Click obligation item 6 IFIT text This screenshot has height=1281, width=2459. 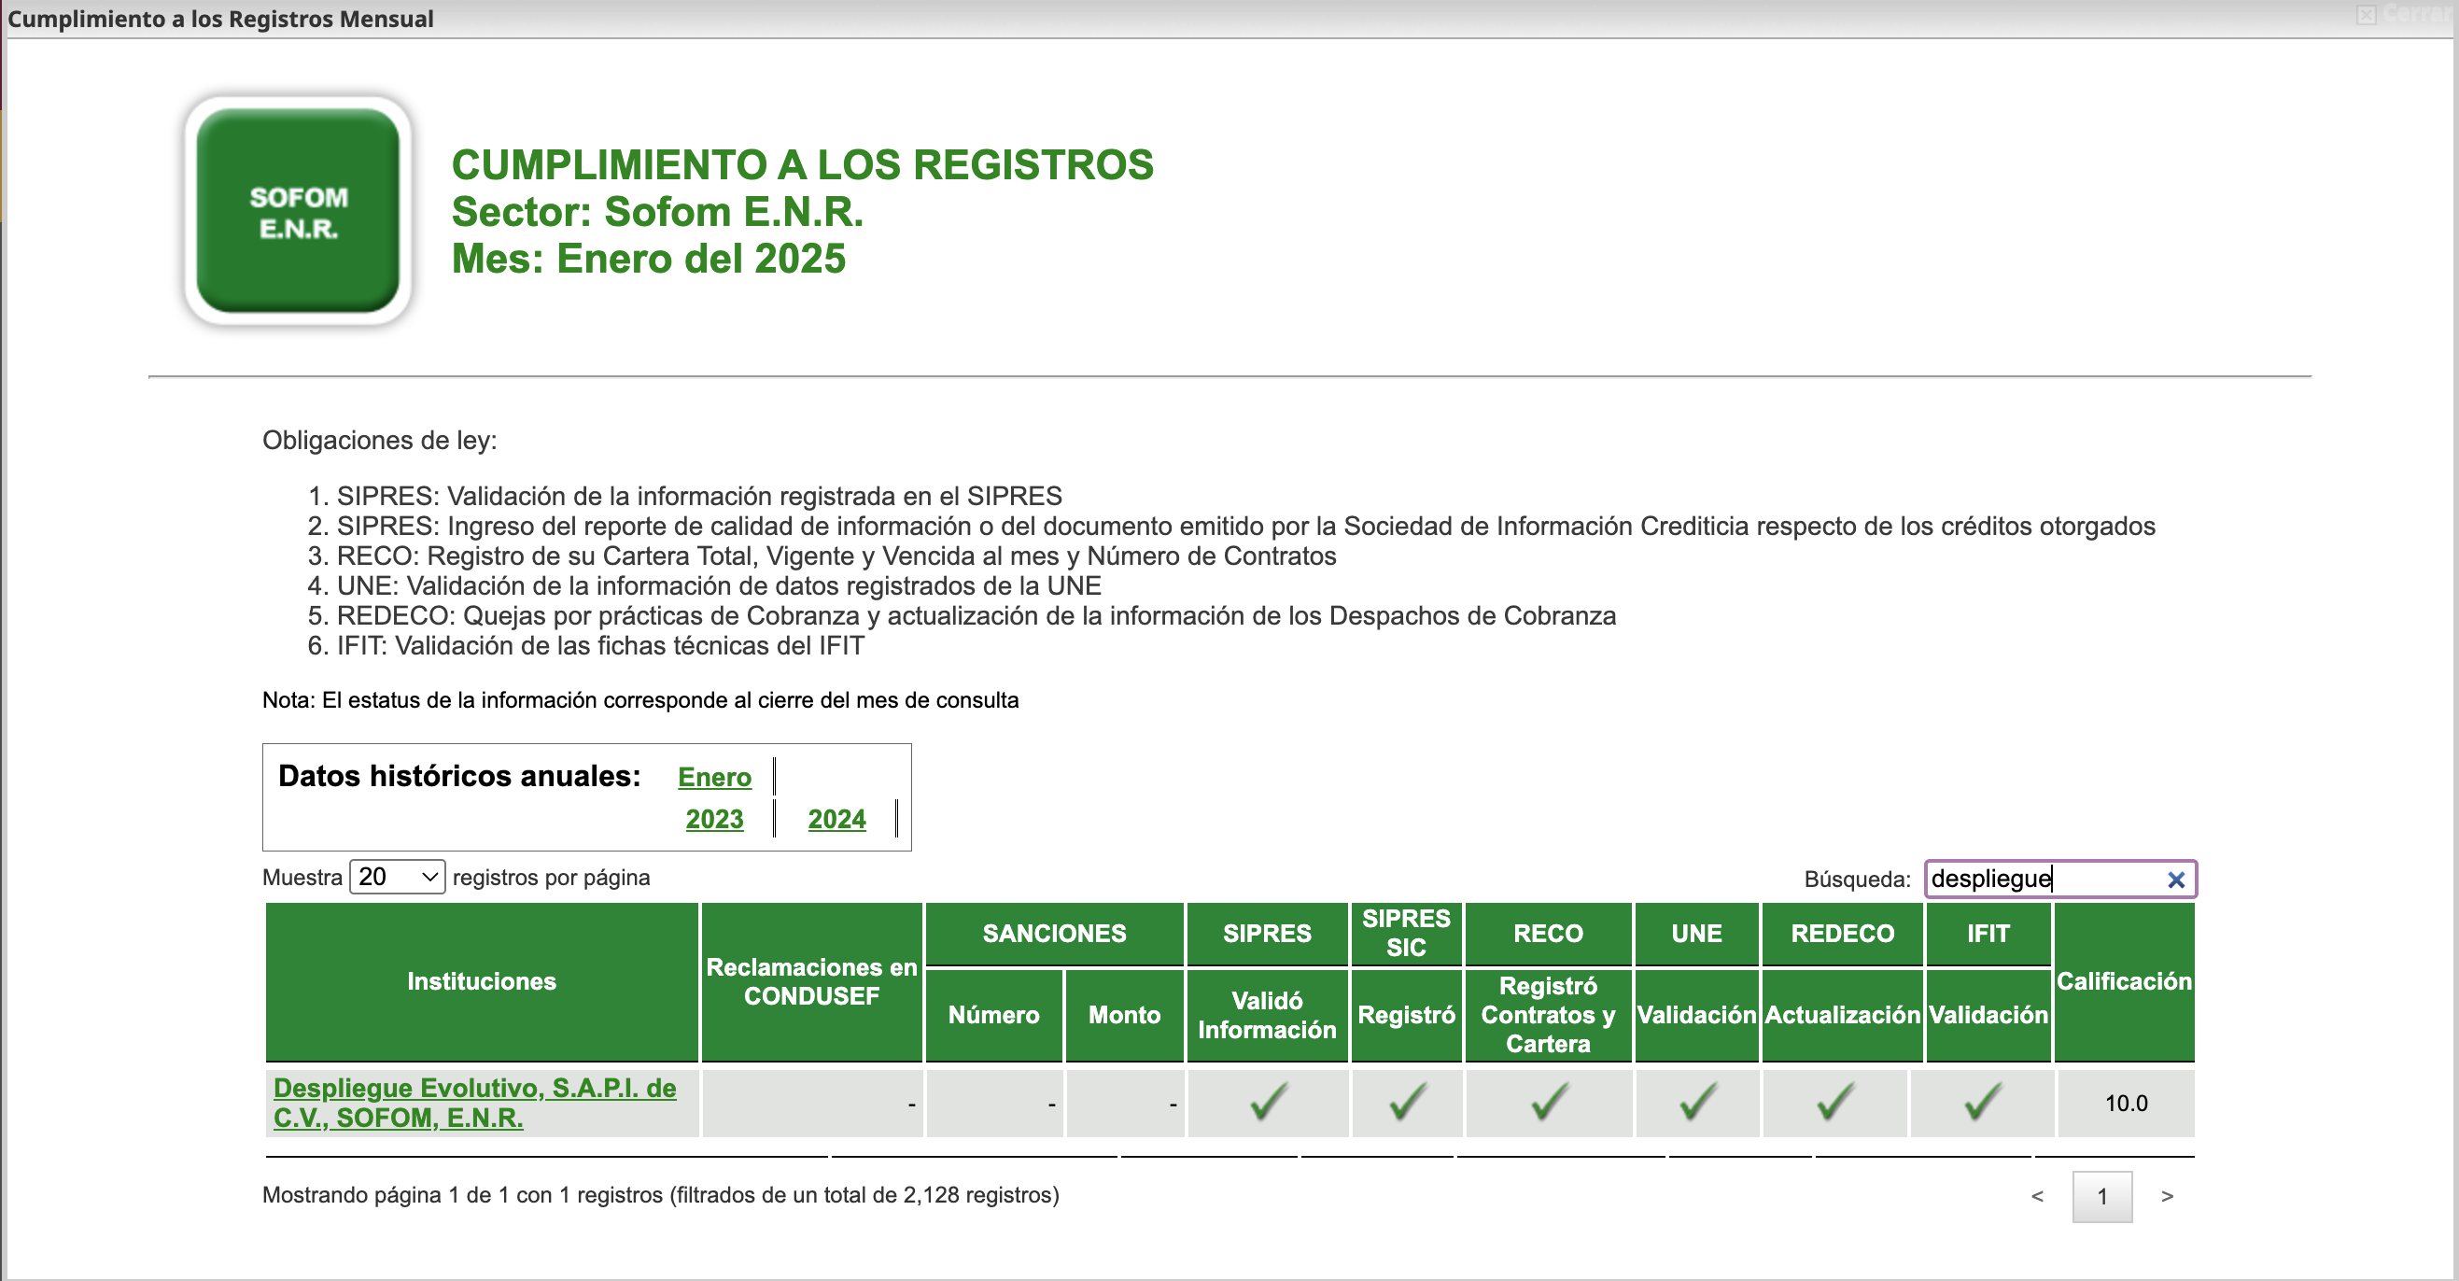tap(600, 646)
